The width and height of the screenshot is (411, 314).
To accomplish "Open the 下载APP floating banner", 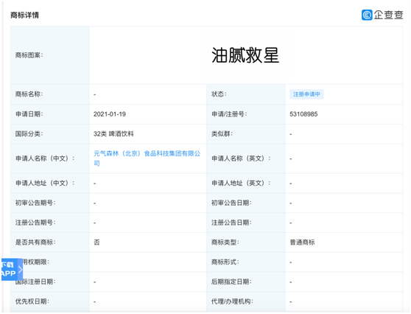I will click(12, 269).
